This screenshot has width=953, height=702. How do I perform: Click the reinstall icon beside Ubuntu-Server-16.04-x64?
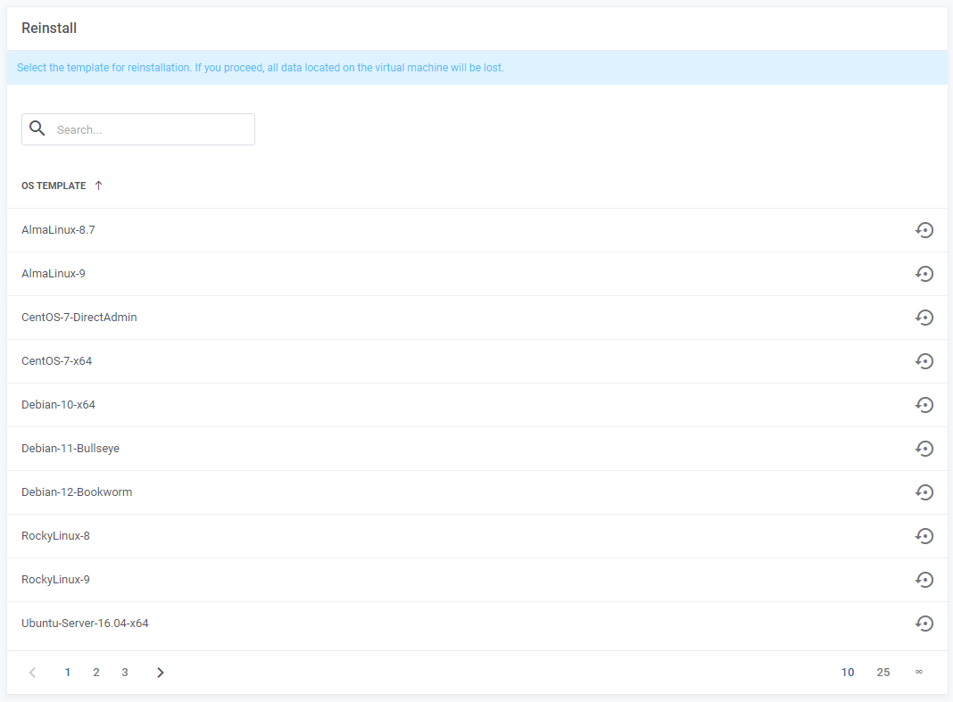924,624
